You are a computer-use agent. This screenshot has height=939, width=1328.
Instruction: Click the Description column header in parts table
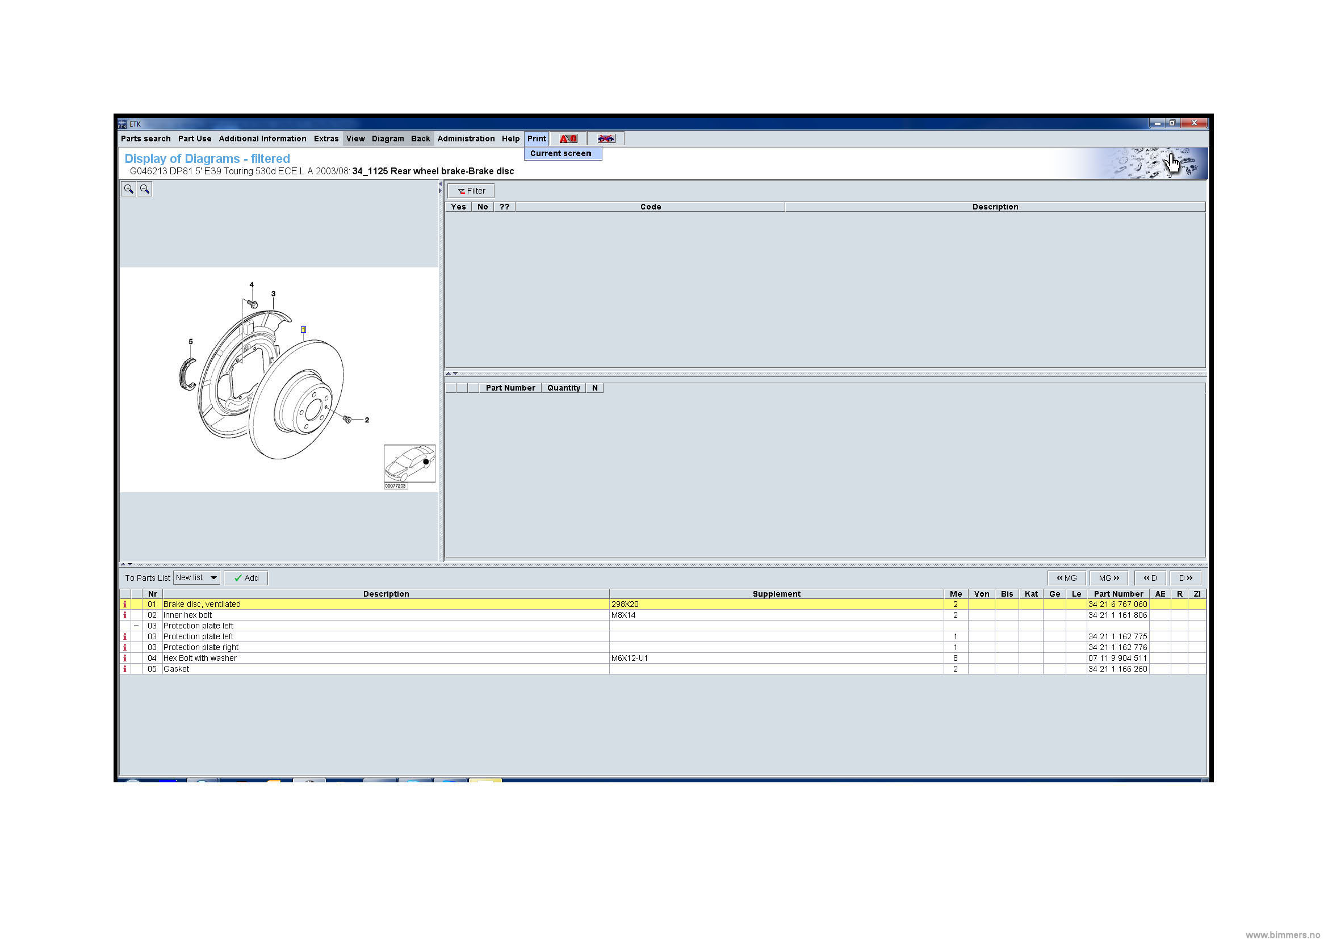coord(386,594)
